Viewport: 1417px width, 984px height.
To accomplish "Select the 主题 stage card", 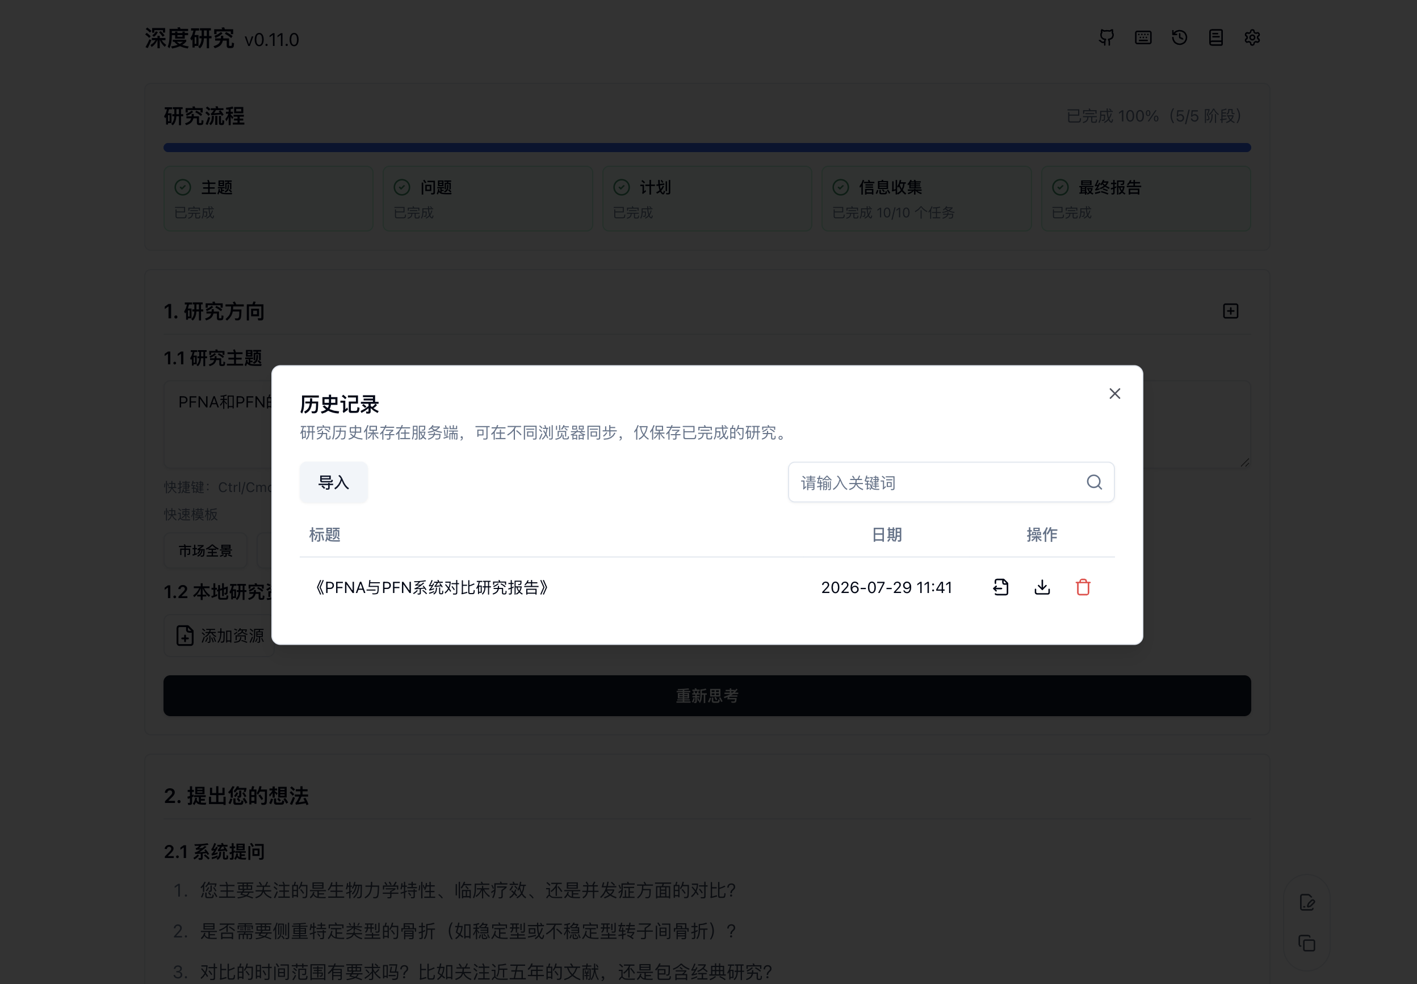I will click(268, 199).
